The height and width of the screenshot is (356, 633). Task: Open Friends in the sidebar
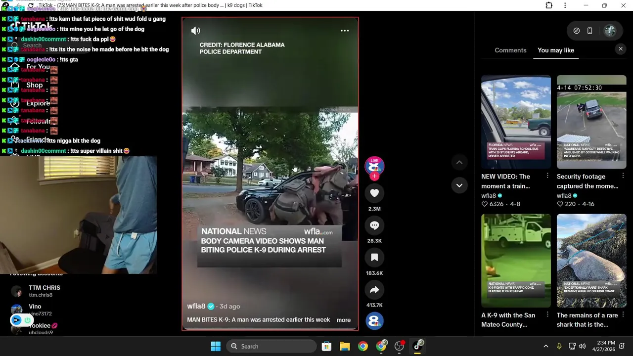(37, 139)
